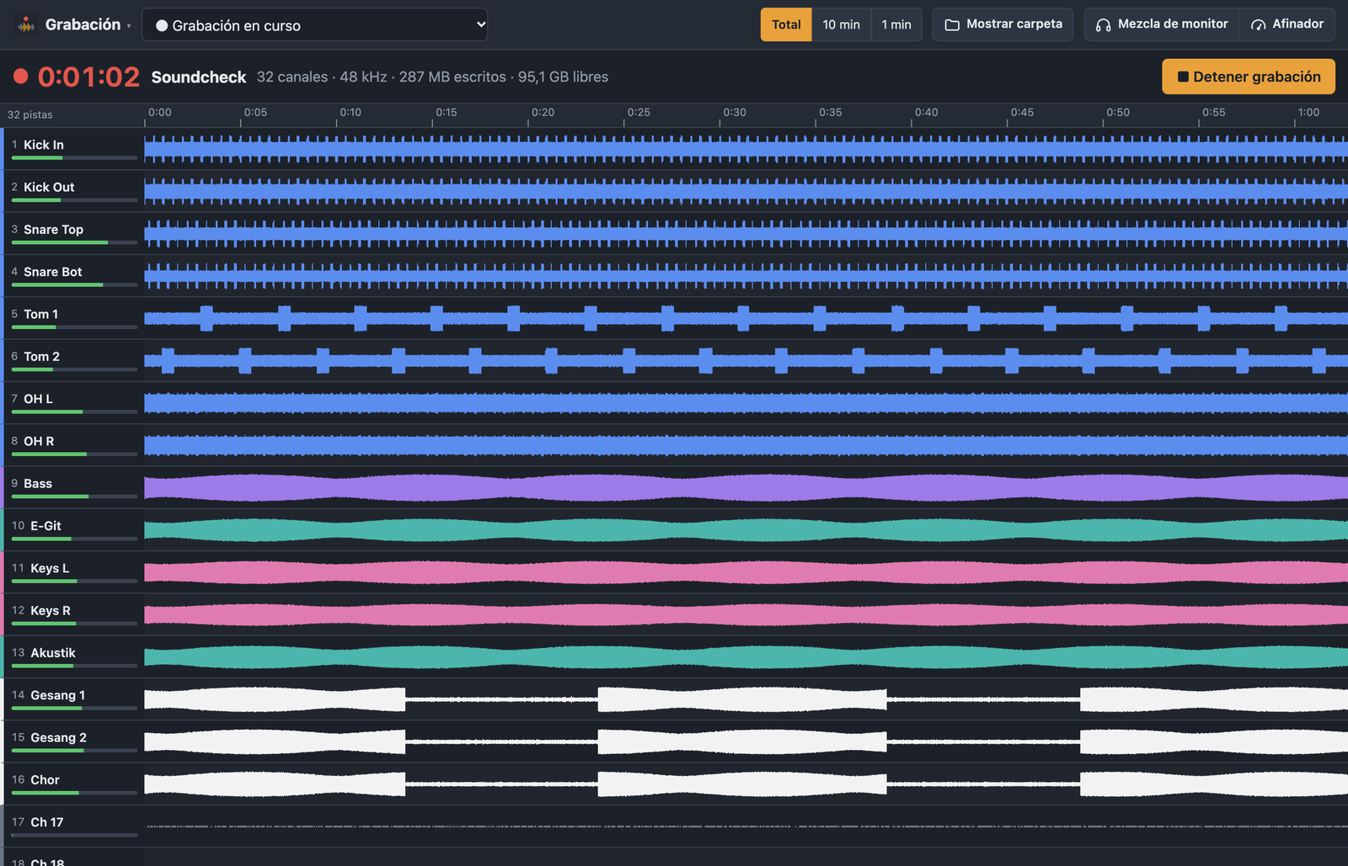Image resolution: width=1348 pixels, height=866 pixels.
Task: Switch to the 10 min view
Action: [841, 24]
